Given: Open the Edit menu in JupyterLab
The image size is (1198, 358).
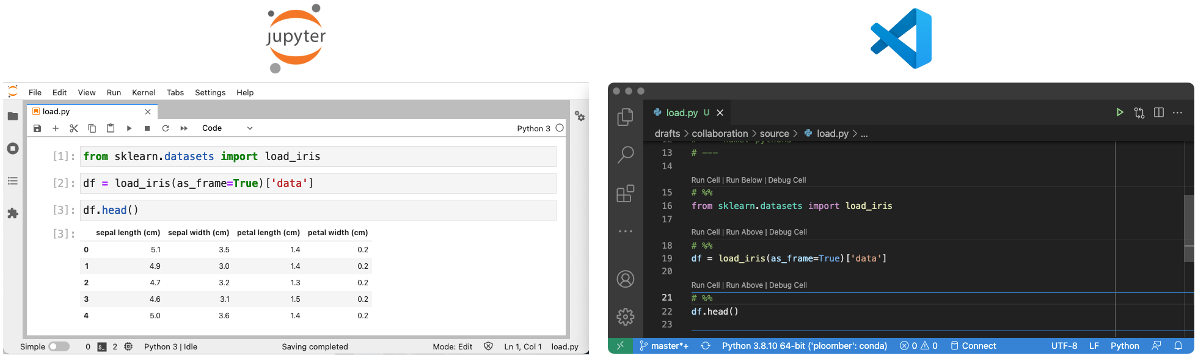Looking at the screenshot, I should coord(59,92).
